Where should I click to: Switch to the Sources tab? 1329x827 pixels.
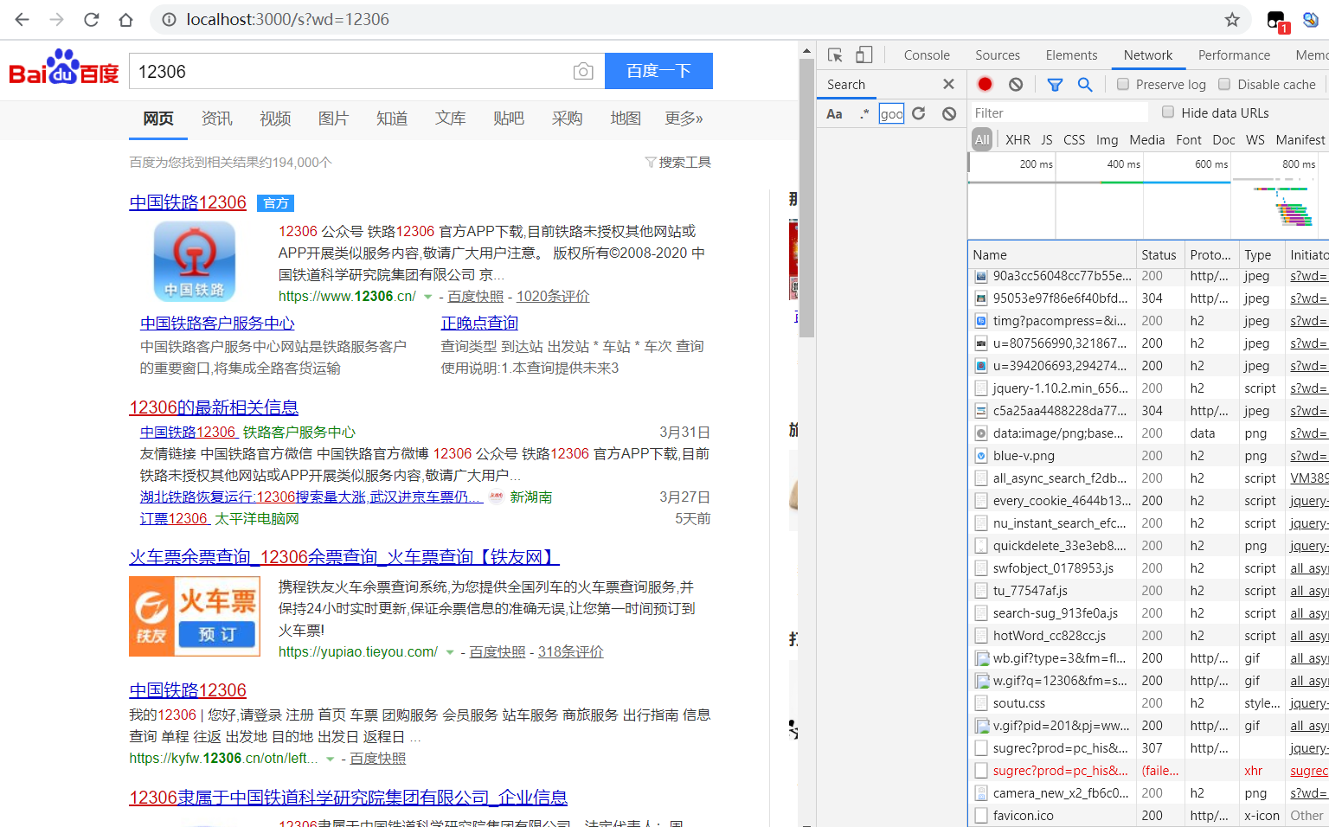tap(998, 54)
